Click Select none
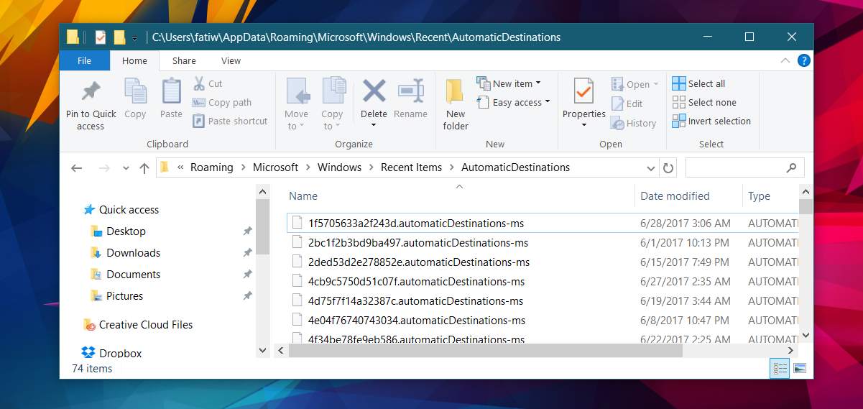This screenshot has height=409, width=863. point(703,102)
